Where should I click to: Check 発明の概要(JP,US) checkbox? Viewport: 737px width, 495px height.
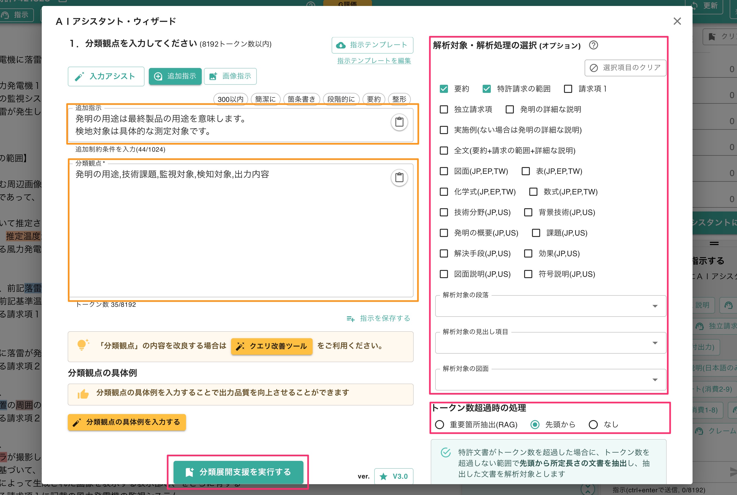click(x=444, y=233)
